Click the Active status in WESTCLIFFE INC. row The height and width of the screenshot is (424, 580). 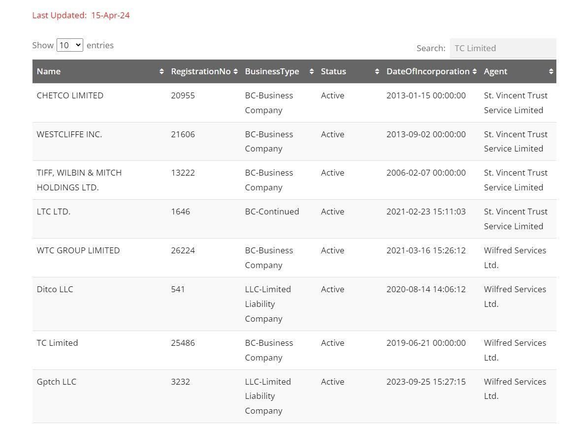332,134
